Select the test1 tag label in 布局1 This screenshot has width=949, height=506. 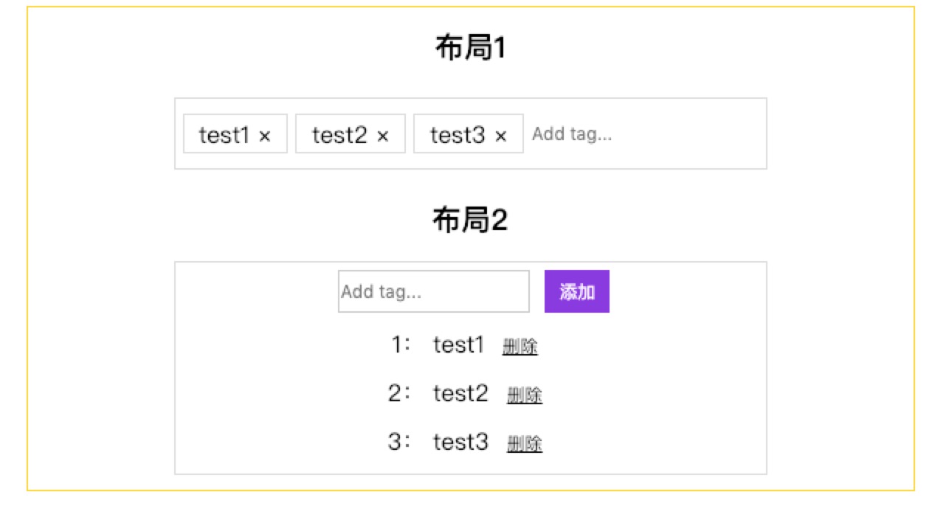pyautogui.click(x=224, y=135)
